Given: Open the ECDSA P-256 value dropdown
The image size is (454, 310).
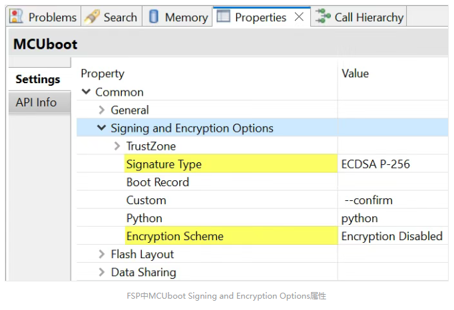Looking at the screenshot, I should 393,164.
